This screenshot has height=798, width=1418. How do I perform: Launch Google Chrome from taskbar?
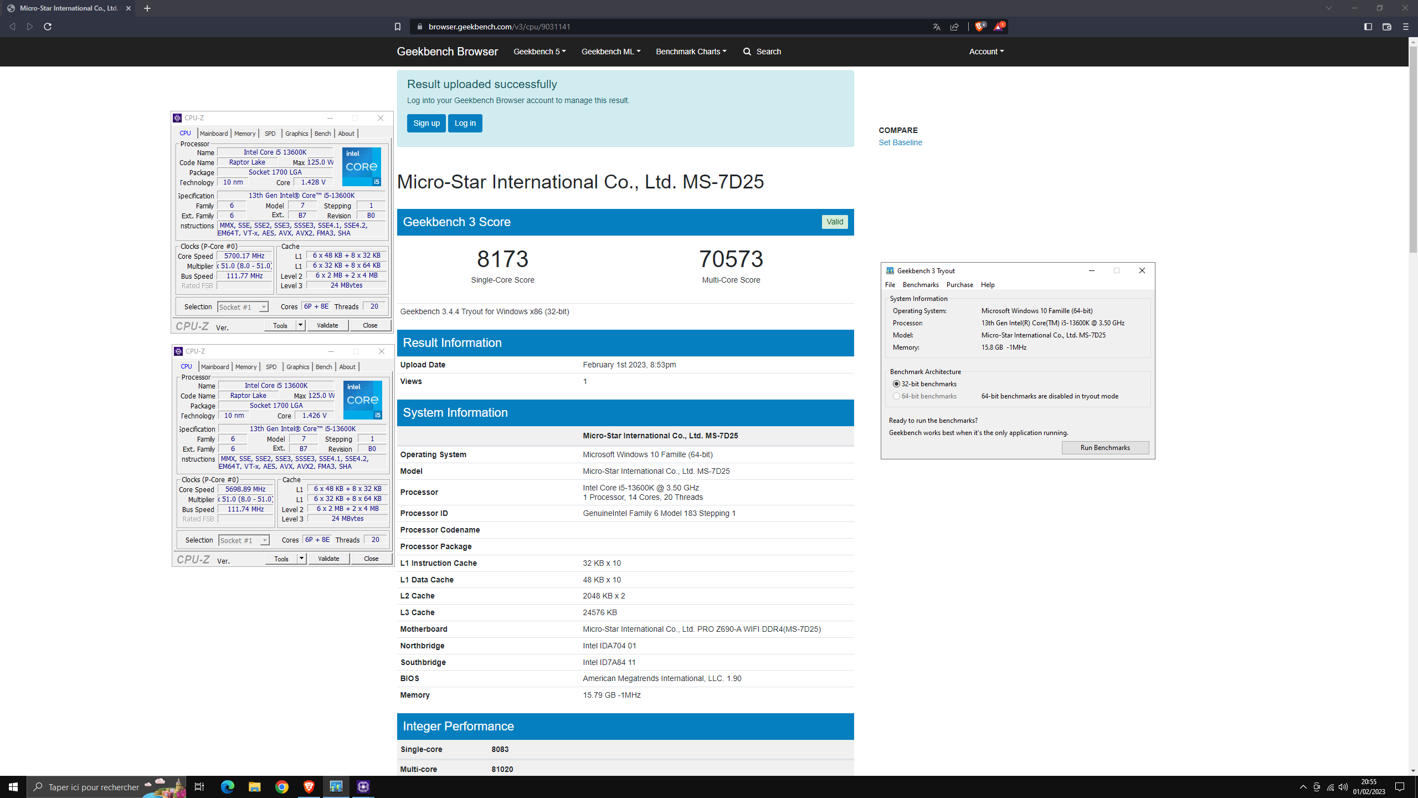(x=282, y=787)
